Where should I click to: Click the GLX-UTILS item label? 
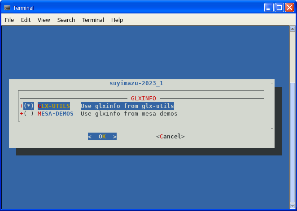coord(54,106)
